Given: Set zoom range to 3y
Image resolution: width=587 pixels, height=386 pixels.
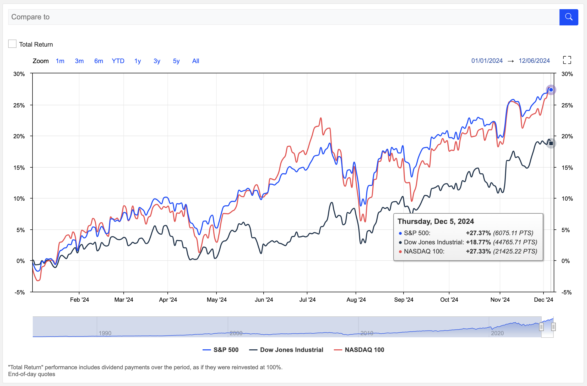Looking at the screenshot, I should [x=157, y=61].
